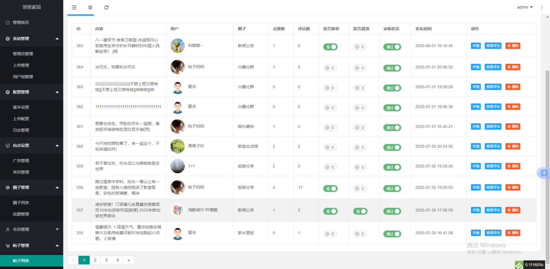Screen dimensions: 550x269
Task: Click the avatar of user 叫娘娘~
Action: pyautogui.click(x=177, y=45)
